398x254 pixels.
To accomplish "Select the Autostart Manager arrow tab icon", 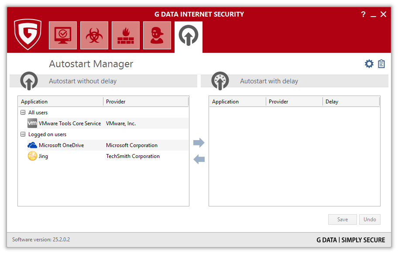I will pyautogui.click(x=189, y=35).
